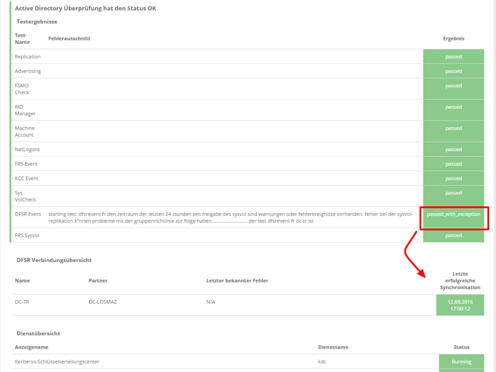496x372 pixels.
Task: Click the DC-LOSMAZ partner entry
Action: [103, 302]
